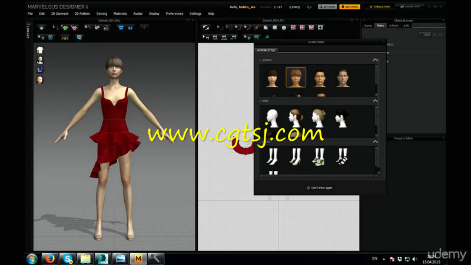
Task: Click the blue folded fabric icon in 3D toolbar
Action: 79,37
